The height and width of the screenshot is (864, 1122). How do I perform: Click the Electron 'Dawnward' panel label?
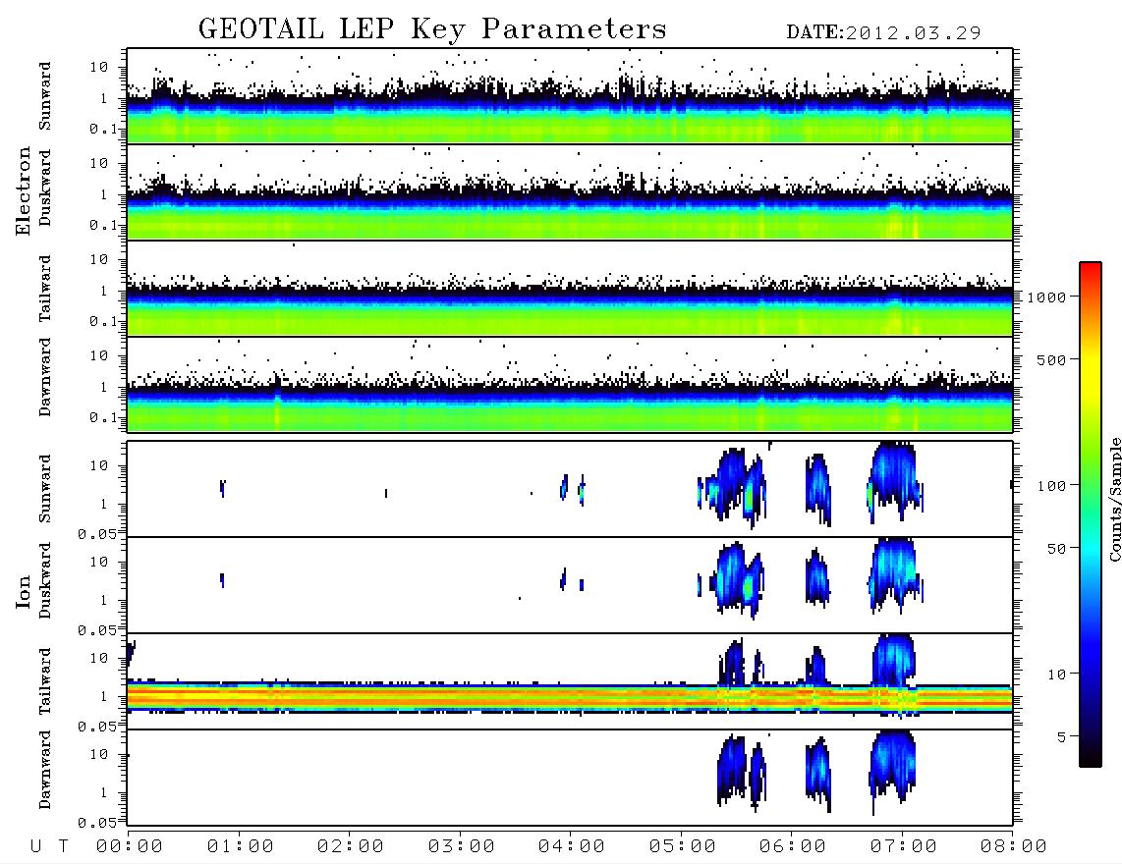click(45, 377)
